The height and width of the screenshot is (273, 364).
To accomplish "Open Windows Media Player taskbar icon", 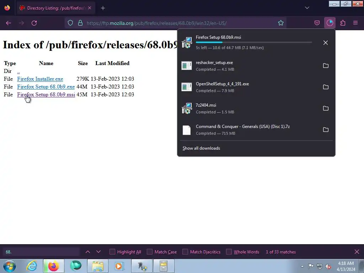I will (x=120, y=266).
